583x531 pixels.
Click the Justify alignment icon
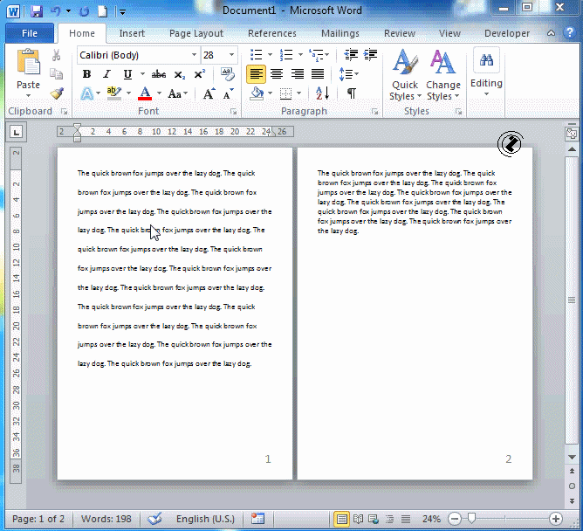point(318,74)
